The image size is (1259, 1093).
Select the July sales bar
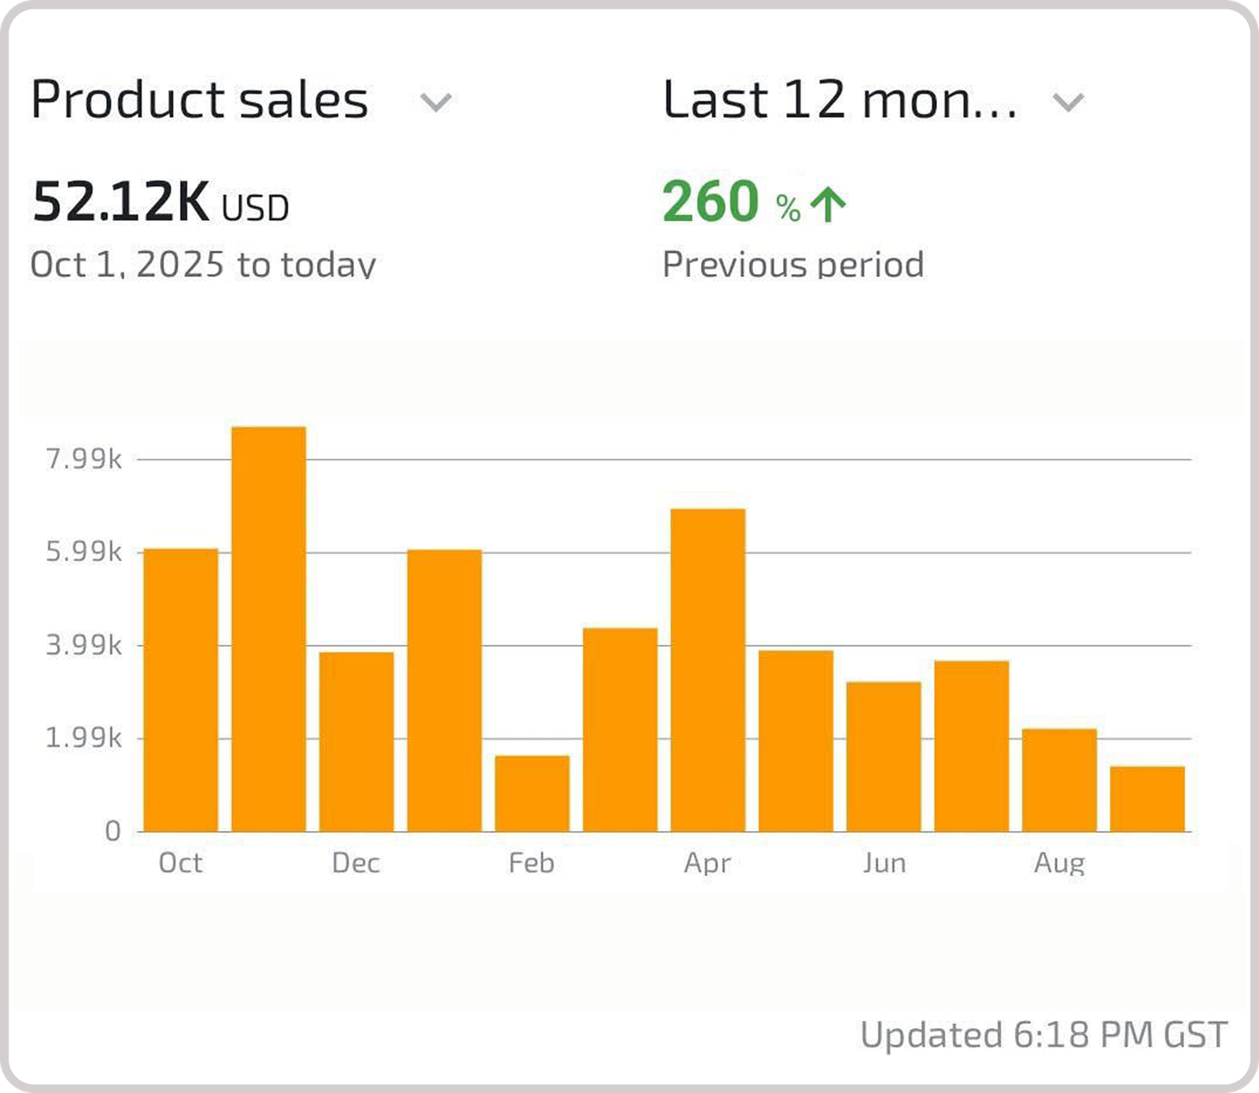coord(972,746)
